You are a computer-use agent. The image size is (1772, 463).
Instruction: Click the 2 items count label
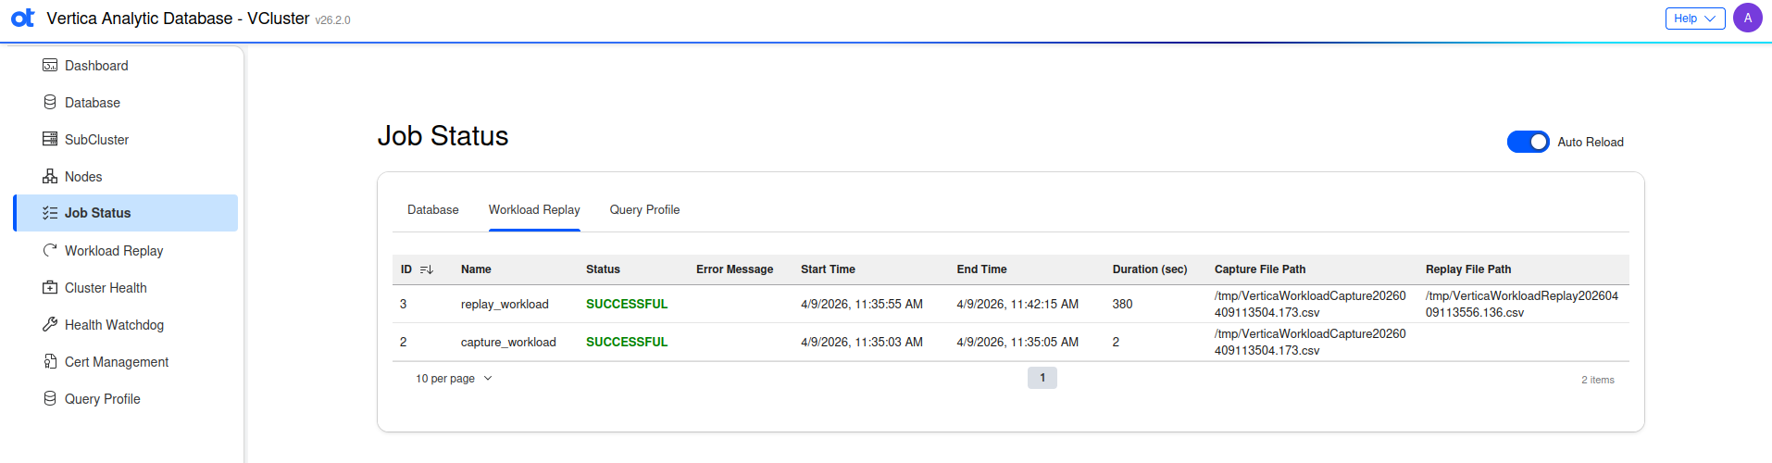coord(1598,380)
